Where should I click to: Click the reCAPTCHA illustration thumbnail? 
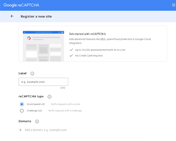click(x=43, y=46)
